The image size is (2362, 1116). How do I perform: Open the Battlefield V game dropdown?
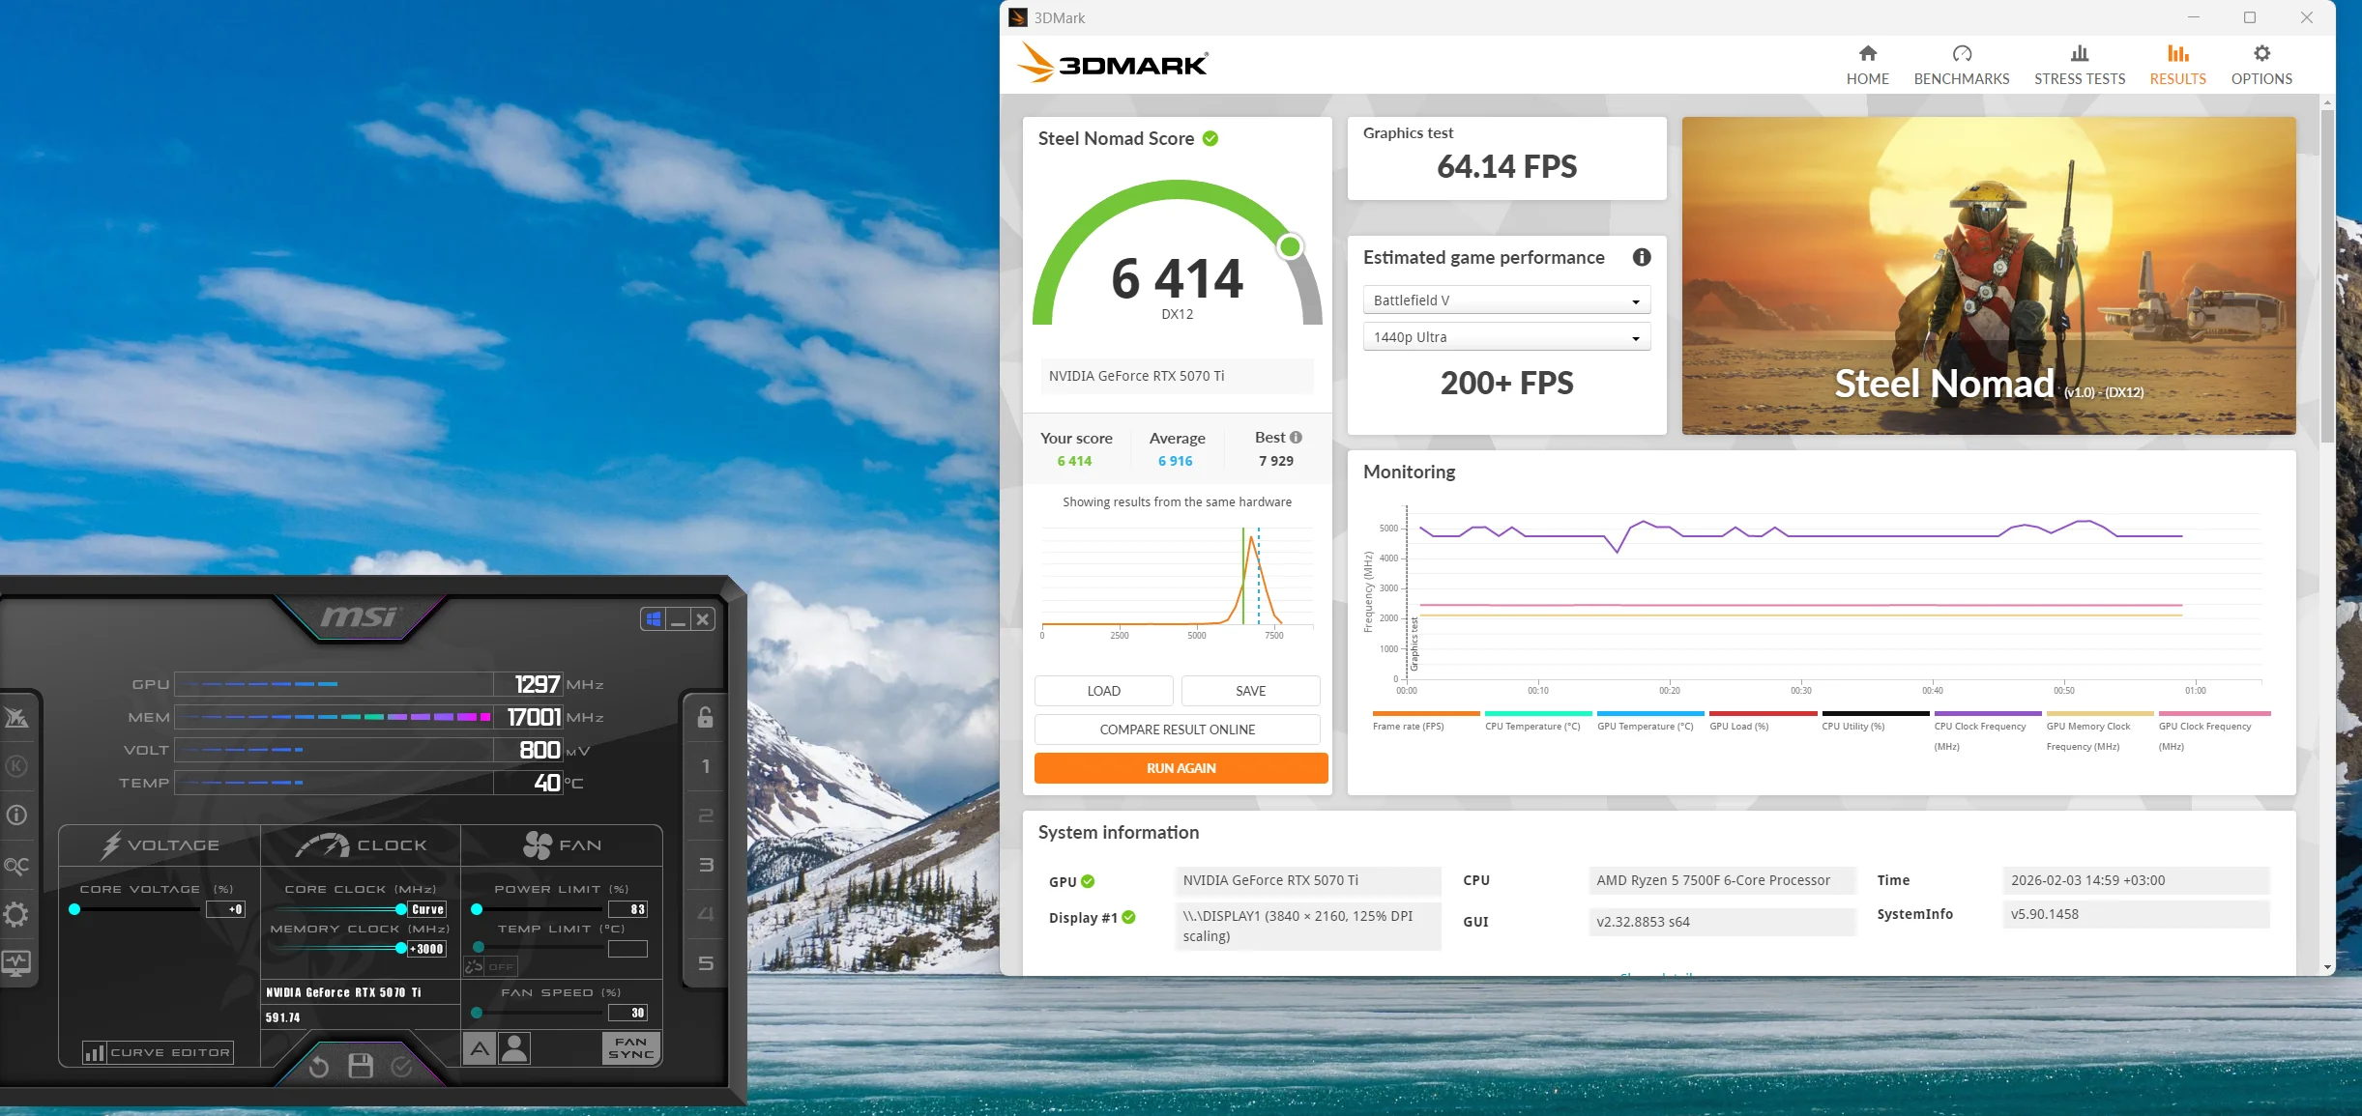coord(1505,300)
